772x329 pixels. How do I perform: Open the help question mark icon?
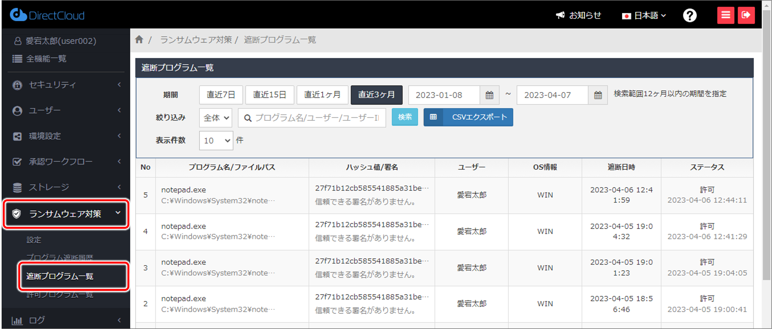690,15
